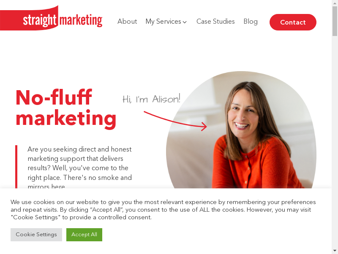The image size is (338, 254).
Task: Click the handwritten "Hi, I'm Alison!" text
Action: tap(151, 99)
